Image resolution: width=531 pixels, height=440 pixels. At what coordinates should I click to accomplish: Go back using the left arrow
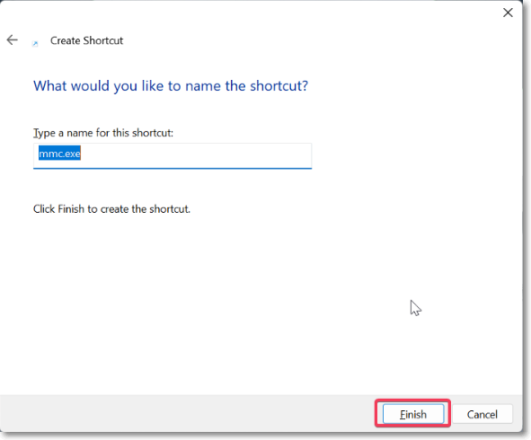click(13, 40)
